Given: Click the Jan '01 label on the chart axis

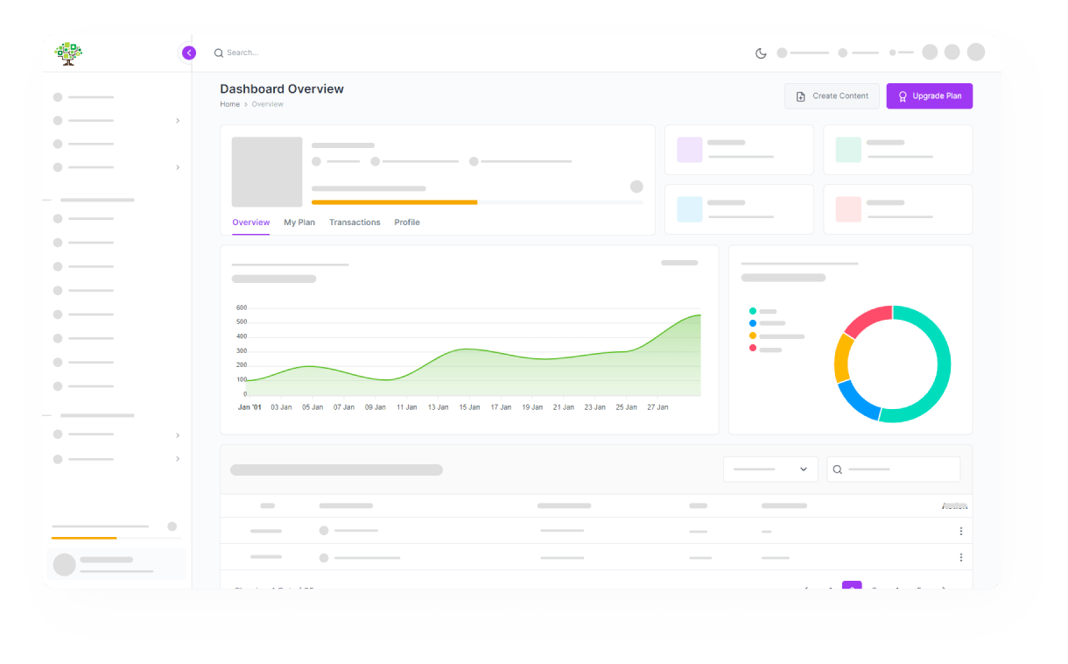Looking at the screenshot, I should (x=249, y=407).
